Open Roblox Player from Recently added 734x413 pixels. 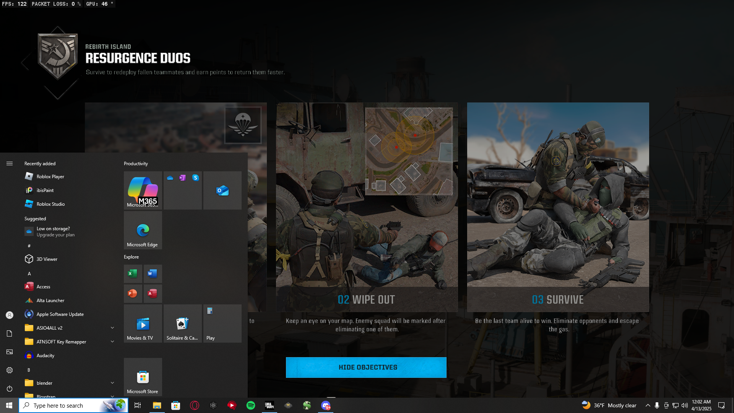pyautogui.click(x=69, y=177)
